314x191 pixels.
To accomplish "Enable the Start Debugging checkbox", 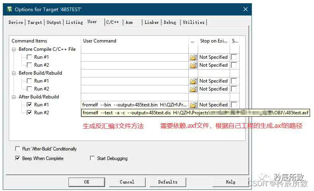I will coord(92,158).
